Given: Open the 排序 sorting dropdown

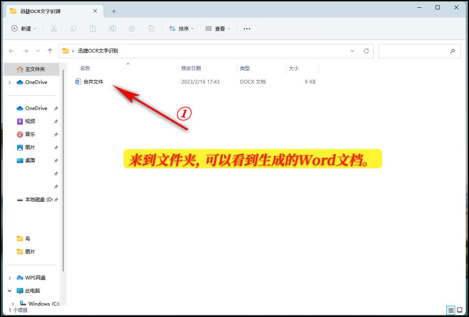Looking at the screenshot, I should 181,29.
